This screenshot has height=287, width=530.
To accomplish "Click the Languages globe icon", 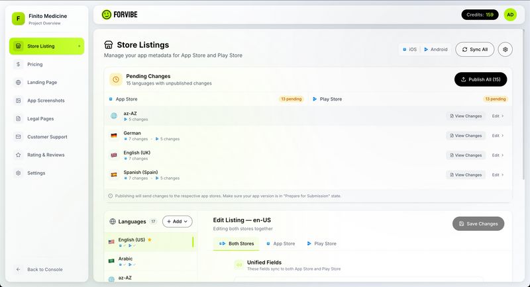I will click(x=113, y=222).
